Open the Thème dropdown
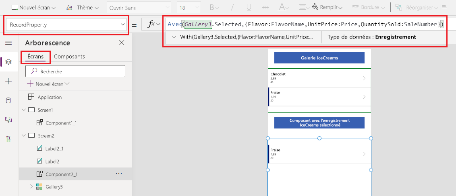The width and height of the screenshot is (456, 196). (82, 8)
